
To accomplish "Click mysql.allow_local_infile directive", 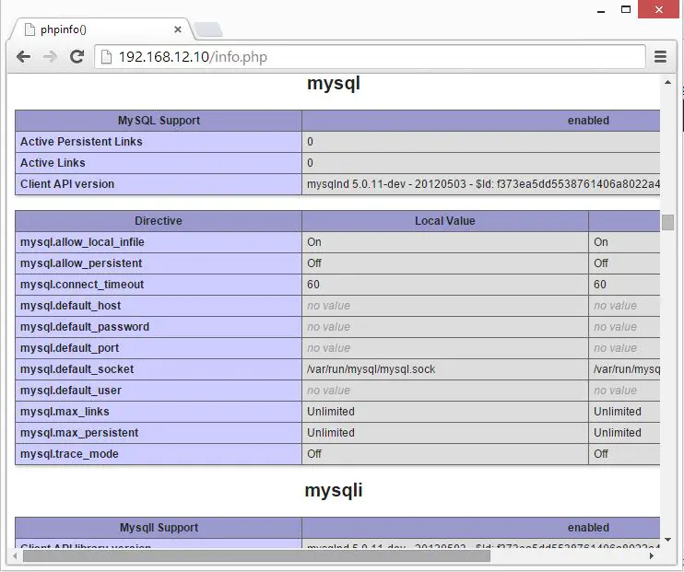I will [82, 242].
